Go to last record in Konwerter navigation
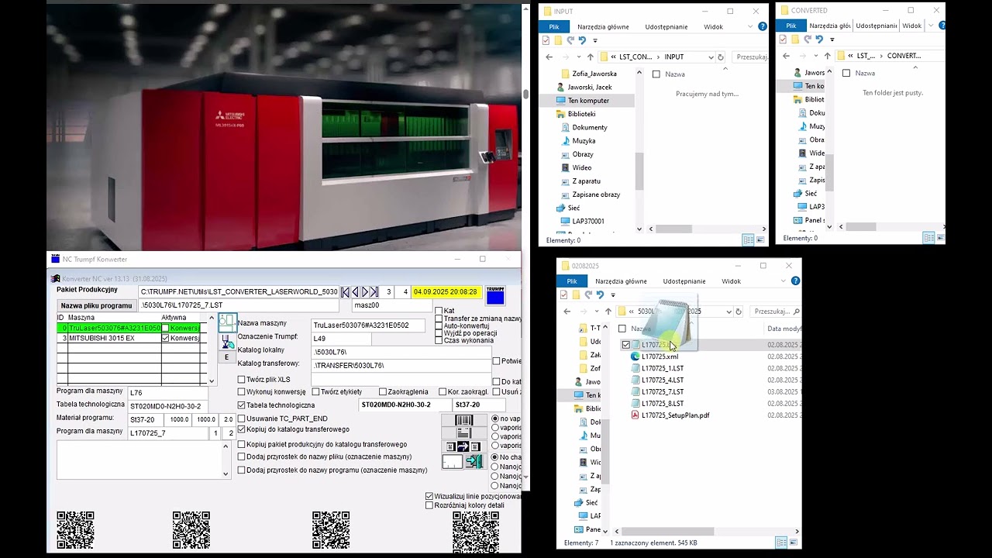The image size is (992, 558). pyautogui.click(x=374, y=292)
